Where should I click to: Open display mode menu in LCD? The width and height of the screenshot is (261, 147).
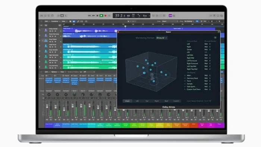[149, 16]
